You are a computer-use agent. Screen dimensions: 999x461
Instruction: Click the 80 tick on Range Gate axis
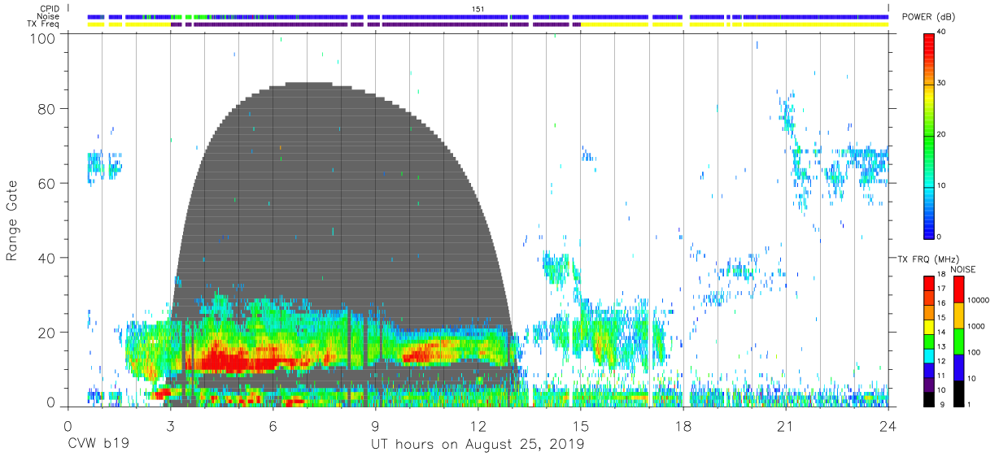[x=49, y=108]
